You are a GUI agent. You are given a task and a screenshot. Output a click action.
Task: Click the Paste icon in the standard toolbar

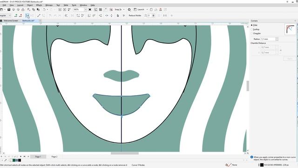pos(38,9)
